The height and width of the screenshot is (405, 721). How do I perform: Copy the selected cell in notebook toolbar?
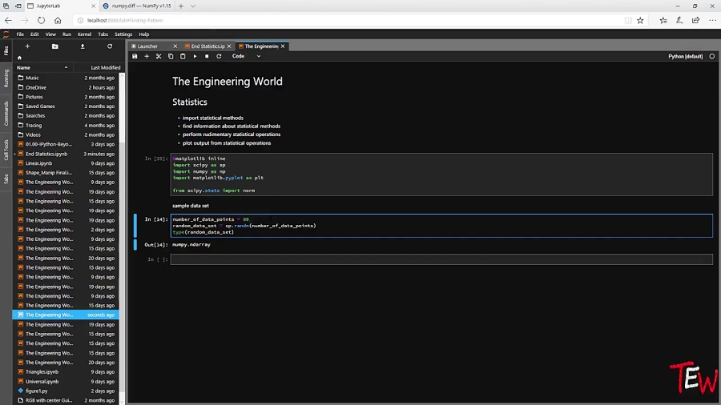point(171,57)
